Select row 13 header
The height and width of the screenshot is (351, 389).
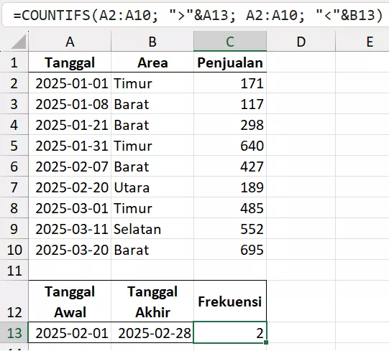14,332
